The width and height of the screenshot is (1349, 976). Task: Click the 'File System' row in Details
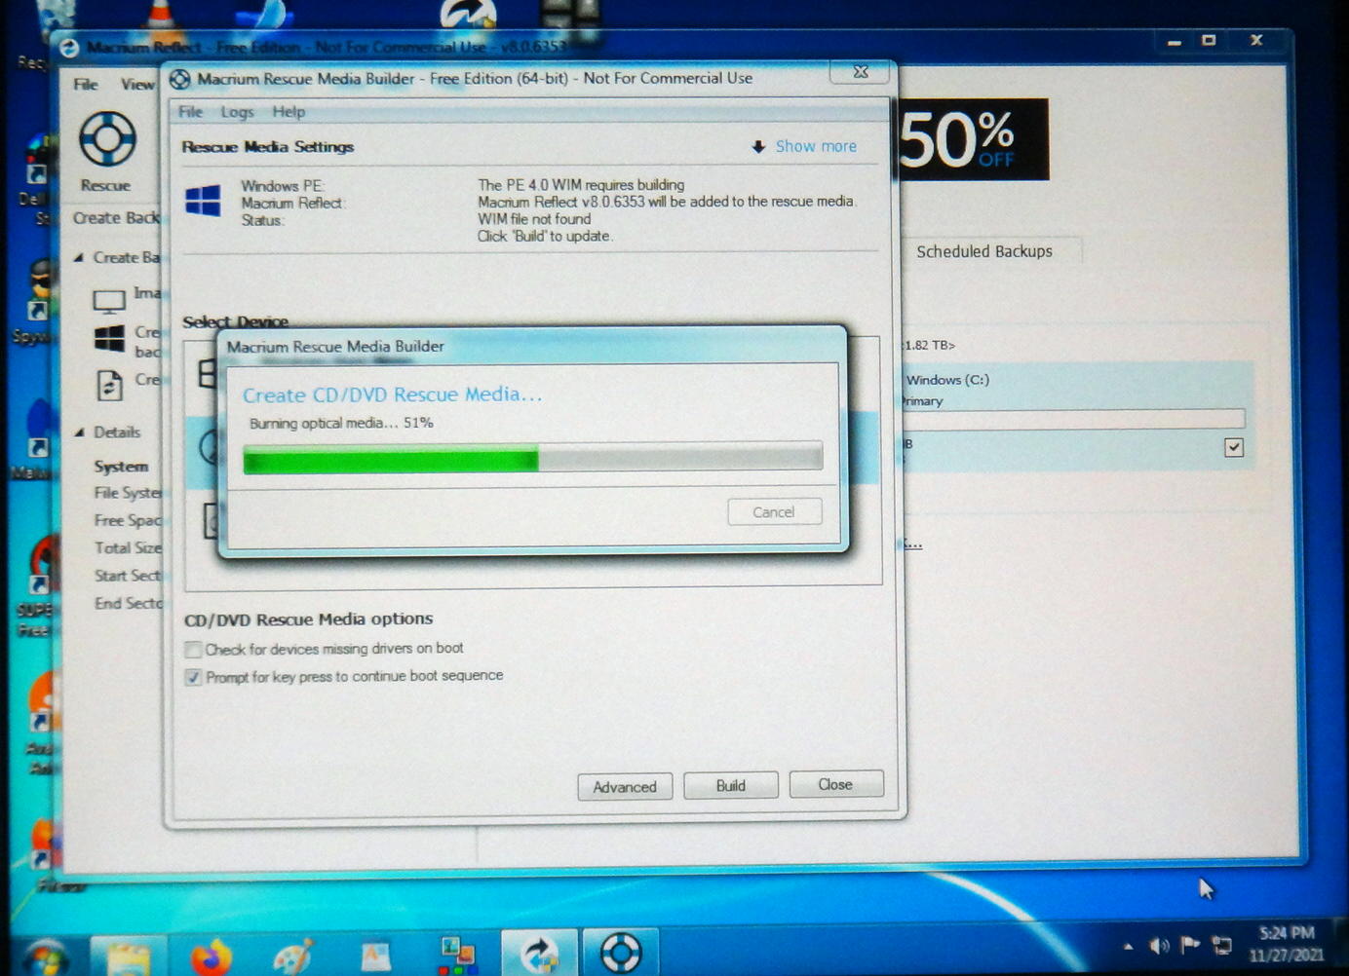tap(128, 493)
